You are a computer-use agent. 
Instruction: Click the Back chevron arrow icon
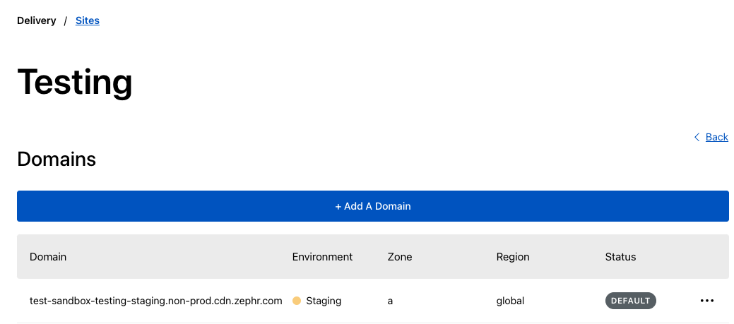[x=697, y=137]
